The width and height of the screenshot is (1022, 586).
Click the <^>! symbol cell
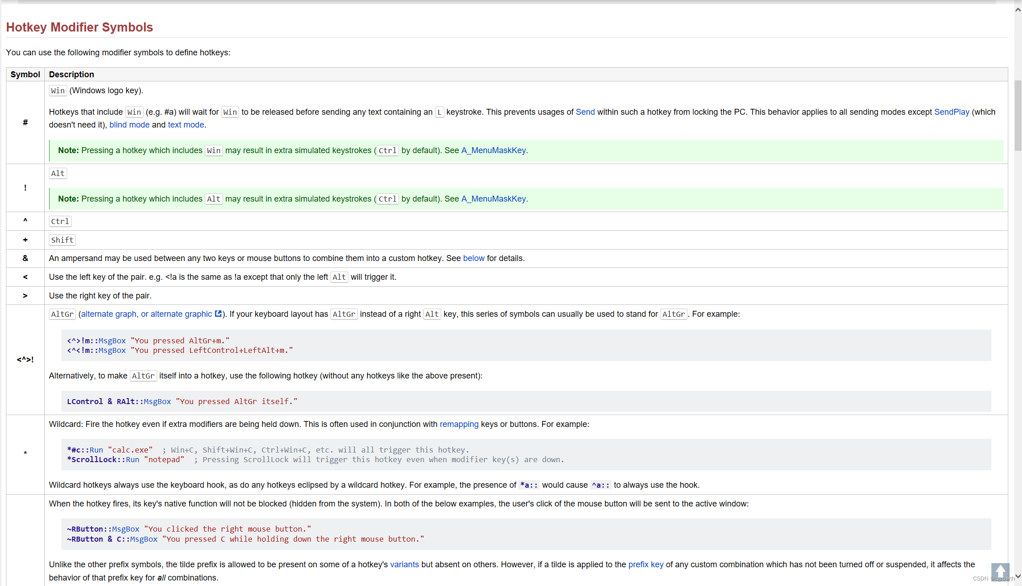(x=25, y=360)
